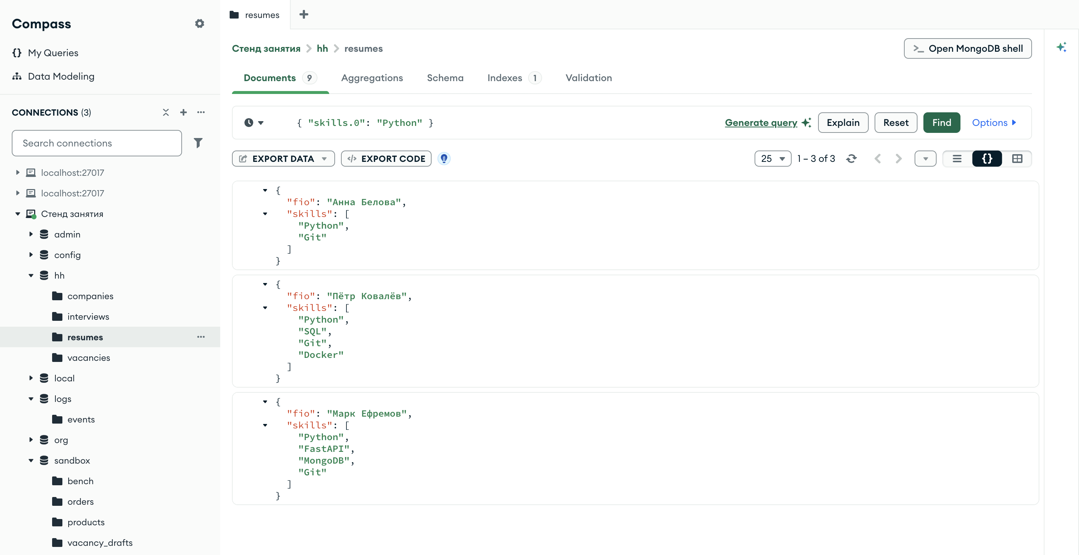The width and height of the screenshot is (1079, 555).
Task: Open connections more options menu
Action: (201, 112)
